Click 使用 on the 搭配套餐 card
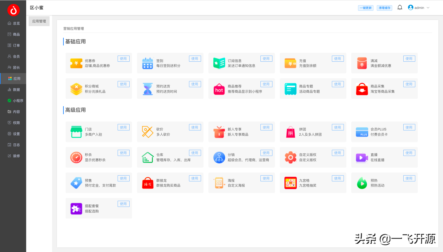443x252 pixels. pos(123,204)
